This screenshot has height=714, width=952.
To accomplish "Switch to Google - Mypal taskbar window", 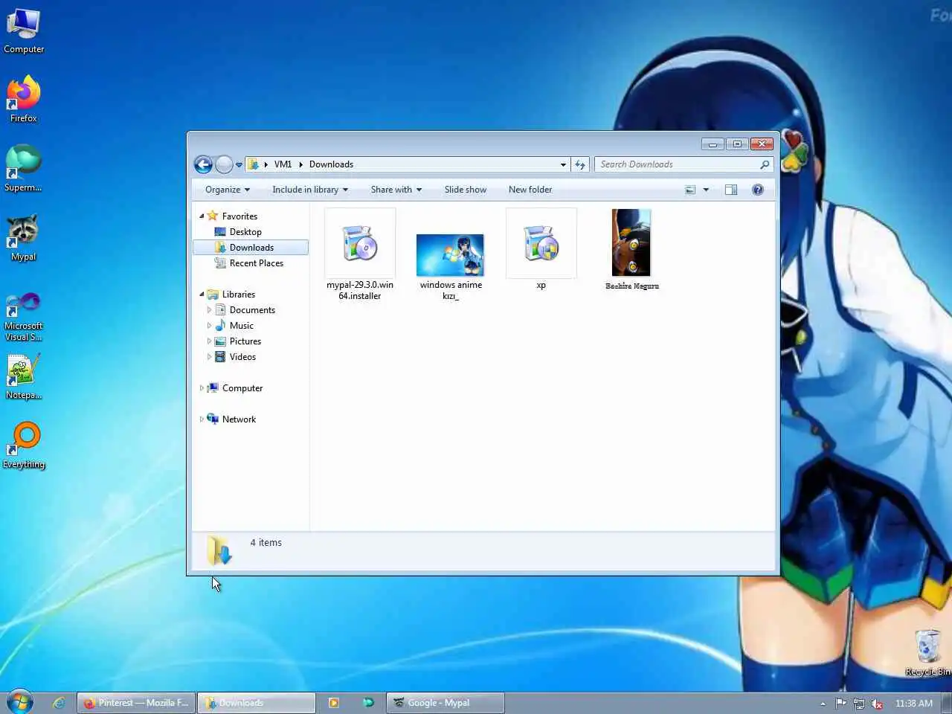I will click(x=446, y=703).
